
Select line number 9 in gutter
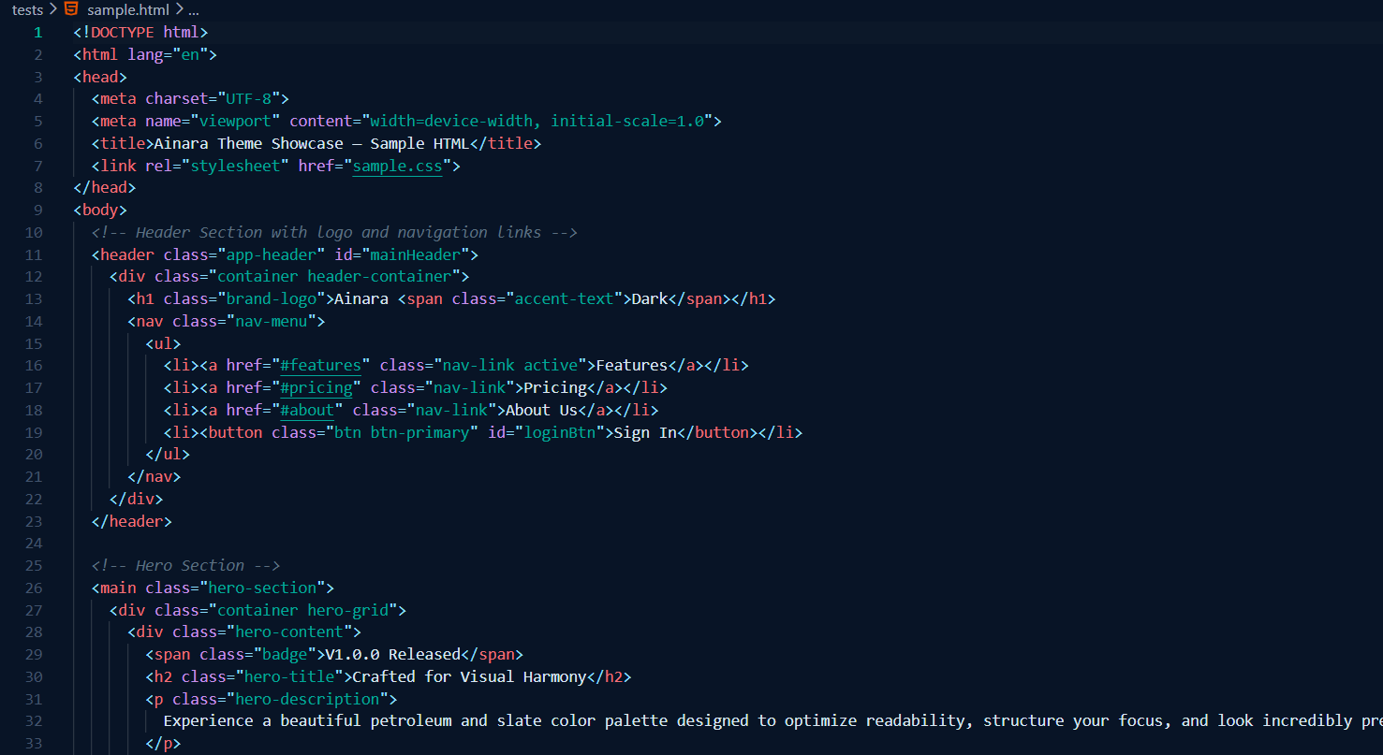click(37, 210)
